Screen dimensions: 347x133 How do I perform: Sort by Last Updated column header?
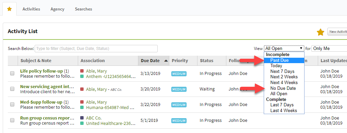coord(333,61)
